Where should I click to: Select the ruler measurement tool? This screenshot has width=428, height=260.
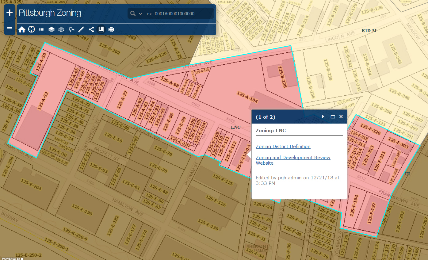[x=81, y=29]
